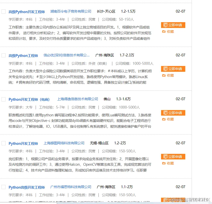Screen dimensions: 212x204
Task: Click 公司规模: 50-150人 text
Action: 118,19
